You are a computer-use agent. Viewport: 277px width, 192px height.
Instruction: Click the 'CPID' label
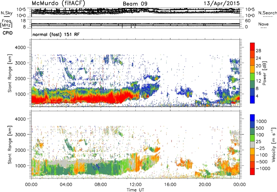[8, 33]
